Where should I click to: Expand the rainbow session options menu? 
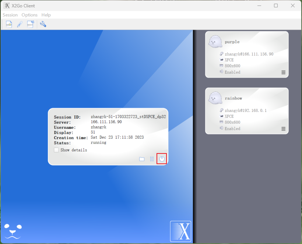(x=283, y=129)
